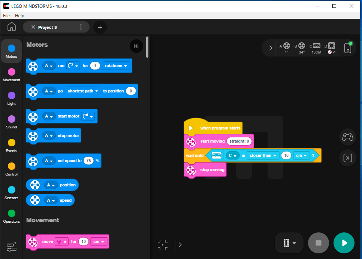
Task: Add a new project tab
Action: click(x=100, y=27)
